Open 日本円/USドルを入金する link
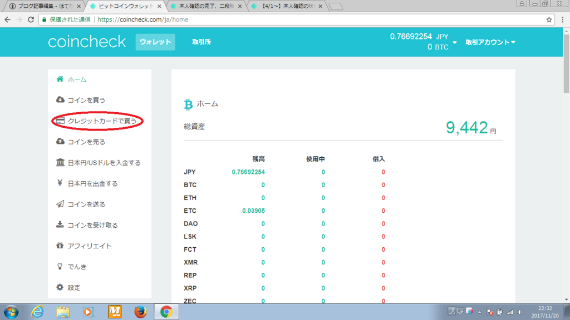 tap(104, 163)
